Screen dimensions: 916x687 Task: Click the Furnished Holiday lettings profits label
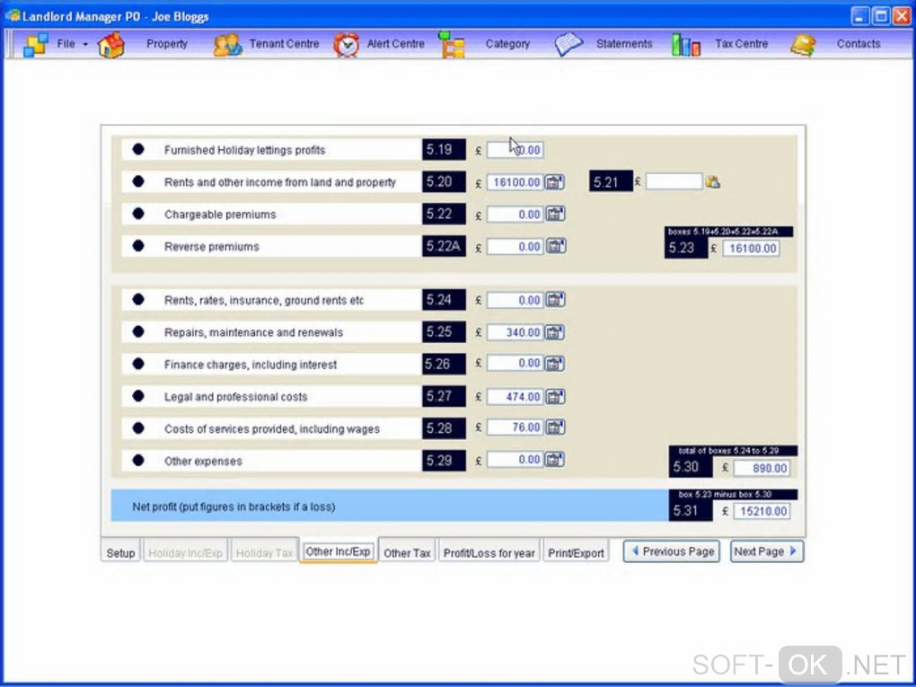[x=245, y=150]
